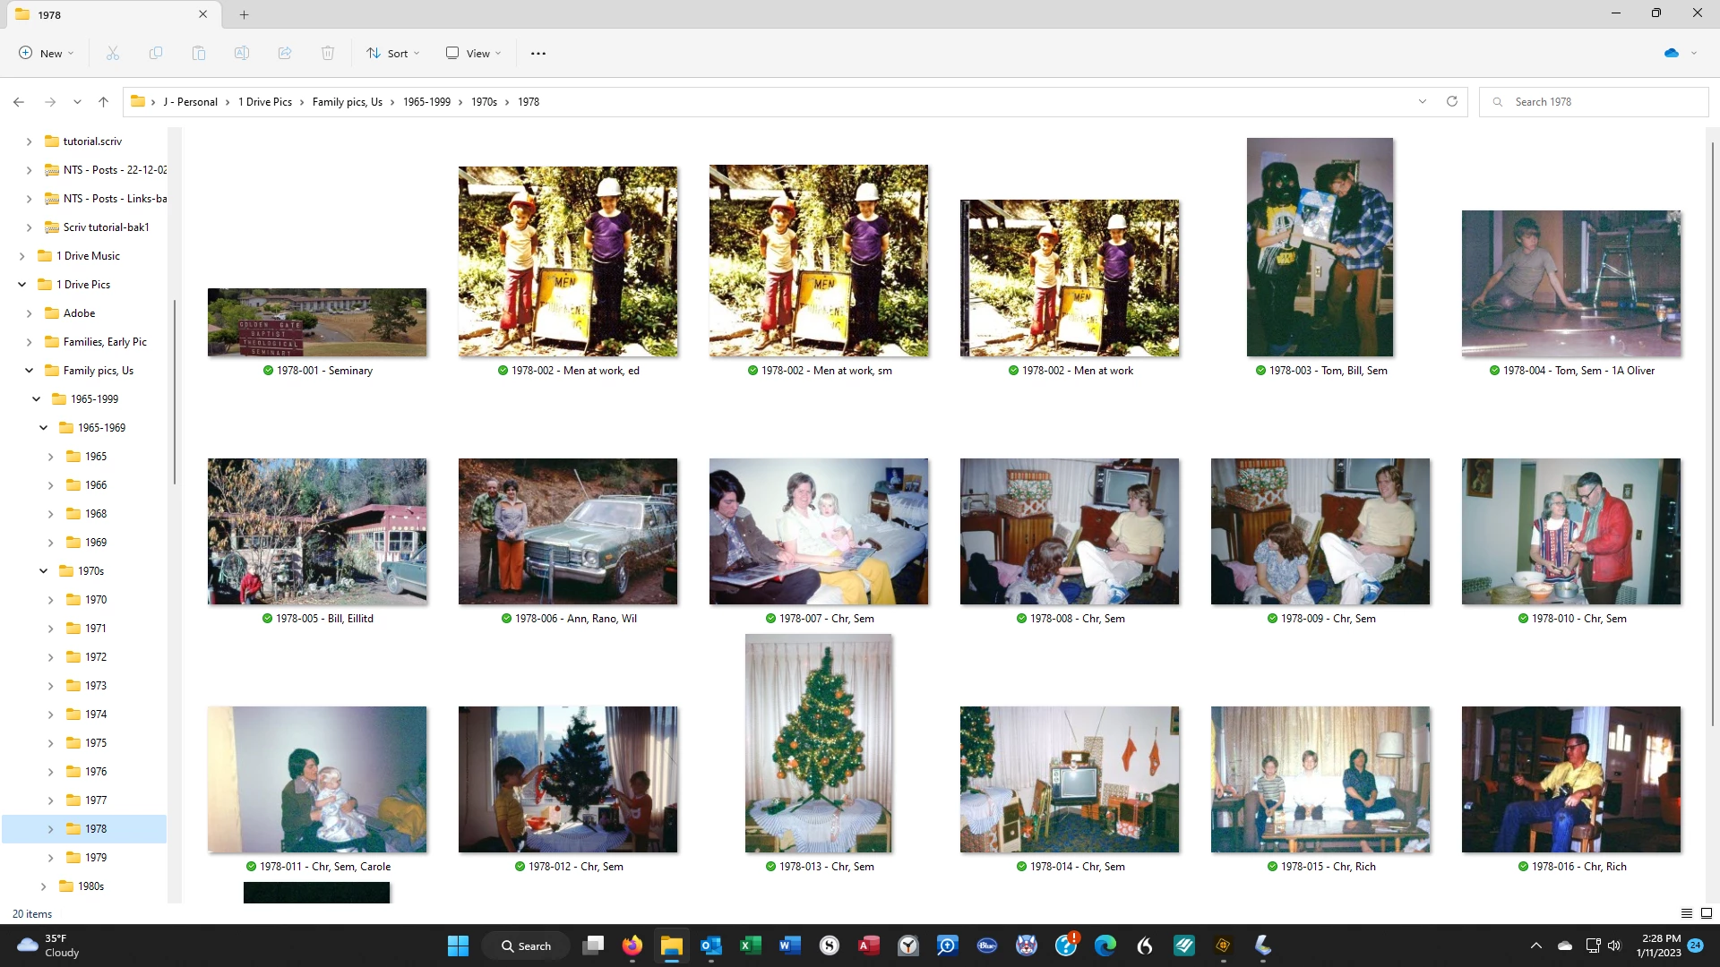Open the View dropdown menu
The height and width of the screenshot is (967, 1720).
tap(473, 53)
